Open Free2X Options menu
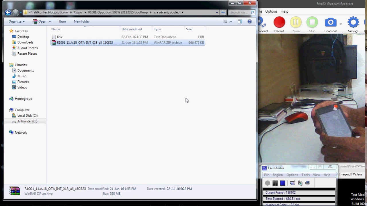Image resolution: width=367 pixels, height=206 pixels. coord(271,11)
